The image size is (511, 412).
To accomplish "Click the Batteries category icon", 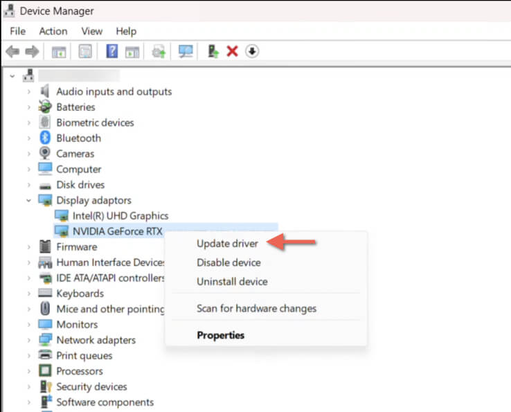I will click(x=45, y=107).
